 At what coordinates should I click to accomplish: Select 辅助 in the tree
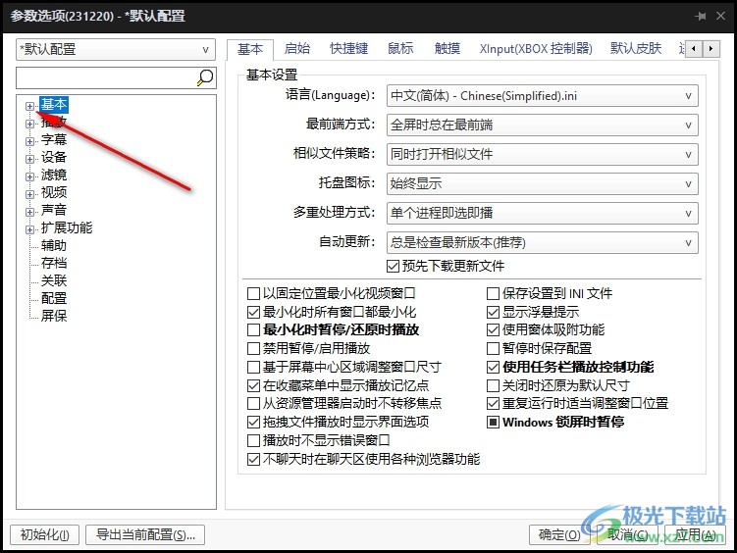(x=54, y=245)
